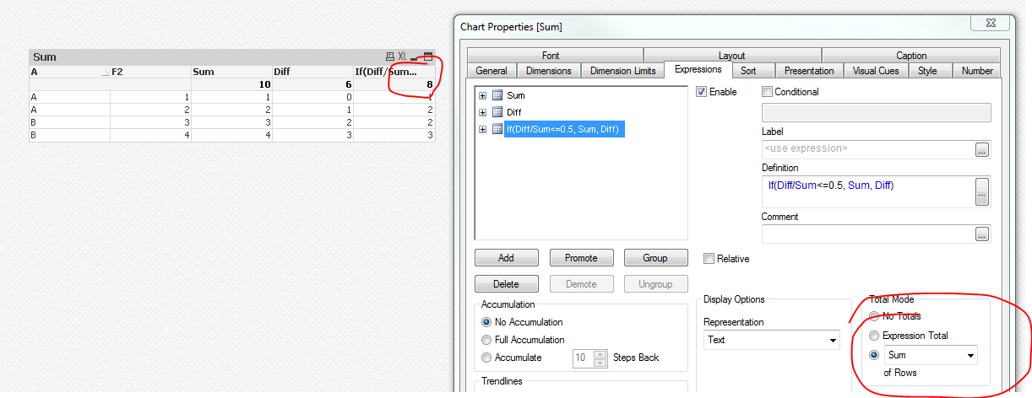Screen dimensions: 1032x398
Task: Click the Steps Back spinner arrows
Action: tap(600, 358)
